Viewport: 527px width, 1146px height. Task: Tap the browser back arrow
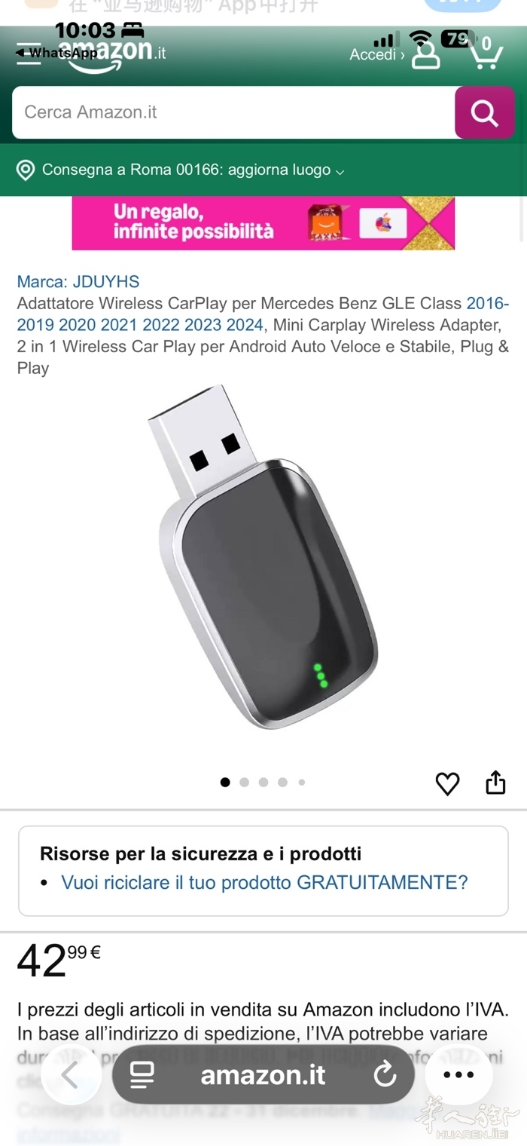(x=71, y=1074)
